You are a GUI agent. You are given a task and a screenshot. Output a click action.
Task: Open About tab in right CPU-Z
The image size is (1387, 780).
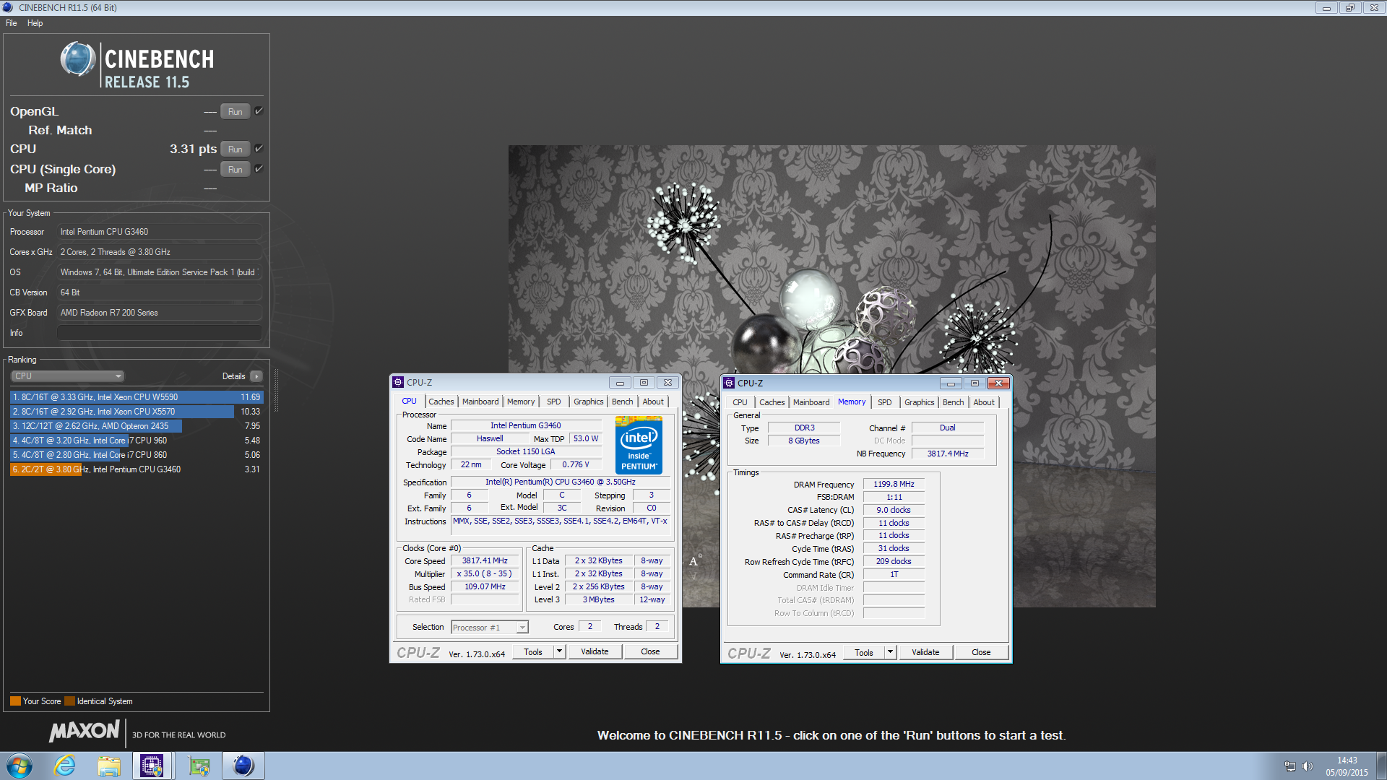tap(984, 402)
